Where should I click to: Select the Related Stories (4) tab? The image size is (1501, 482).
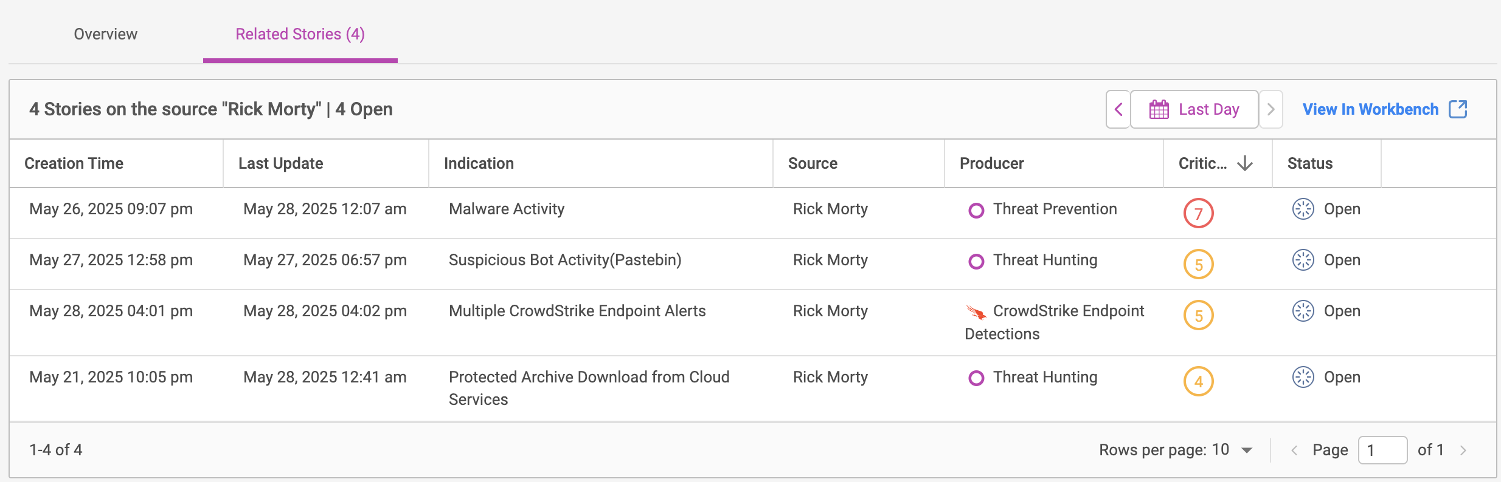(300, 34)
